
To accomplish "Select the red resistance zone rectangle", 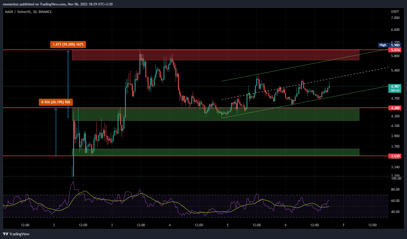I will [216, 55].
